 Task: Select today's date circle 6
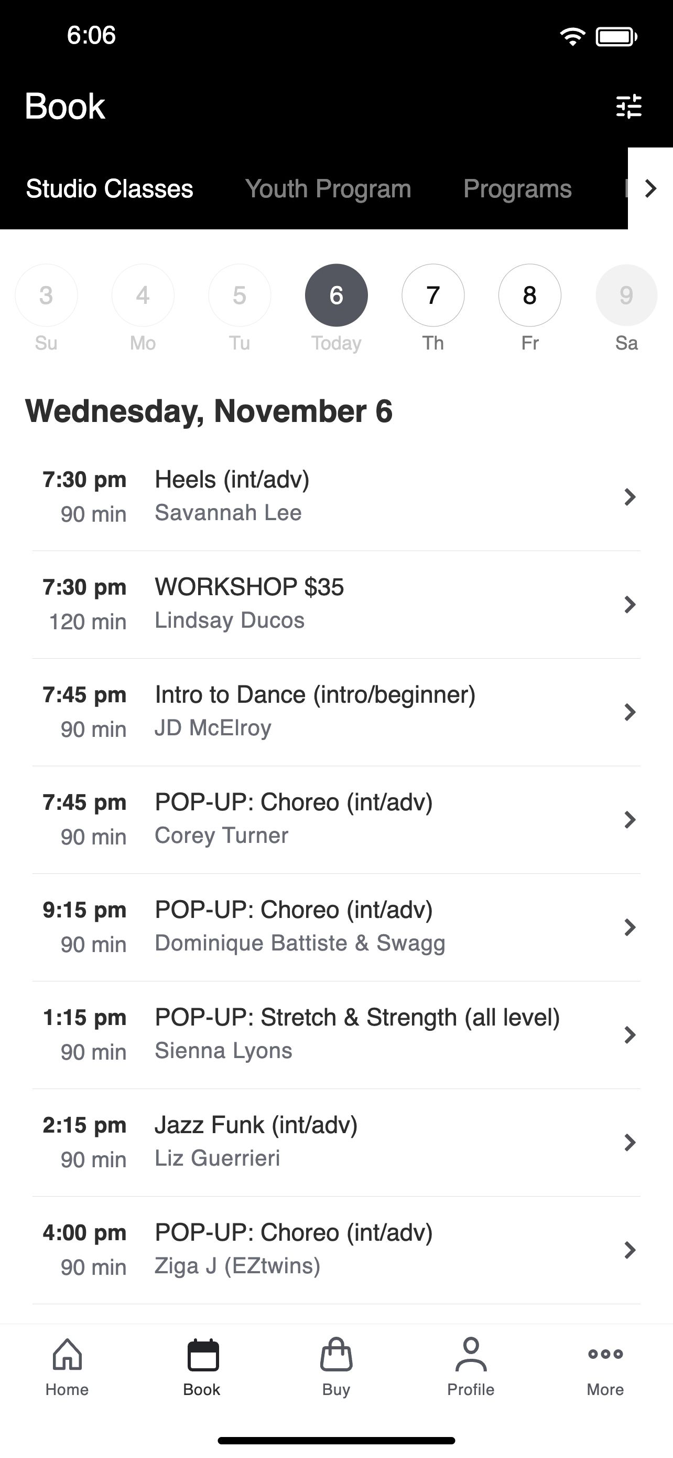(336, 295)
